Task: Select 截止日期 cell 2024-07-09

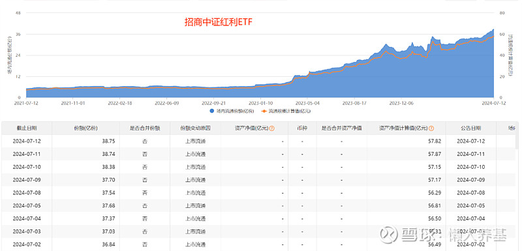Action: click(27, 180)
